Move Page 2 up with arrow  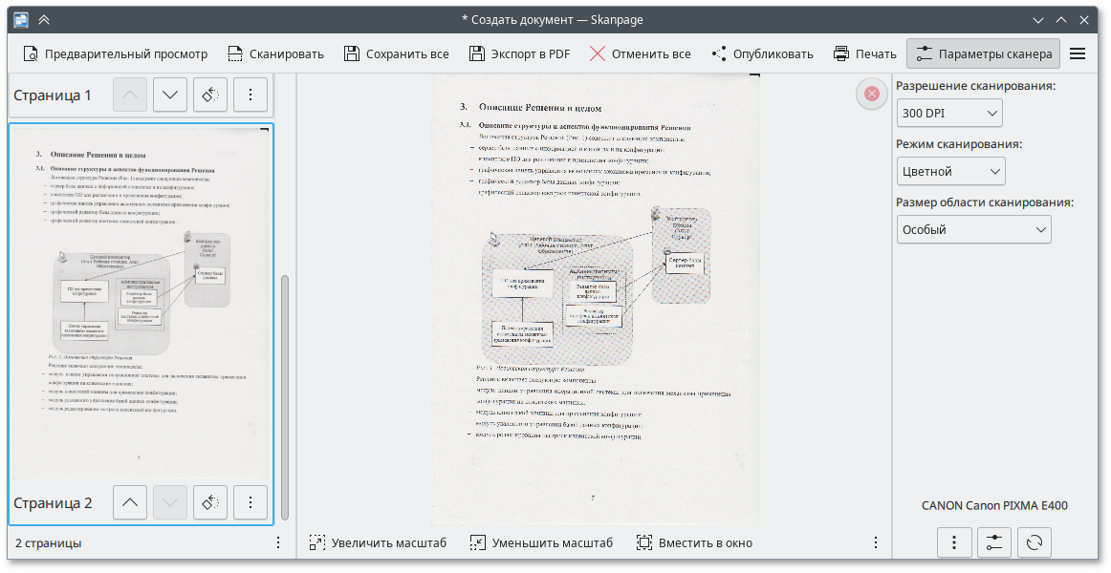[x=130, y=502]
